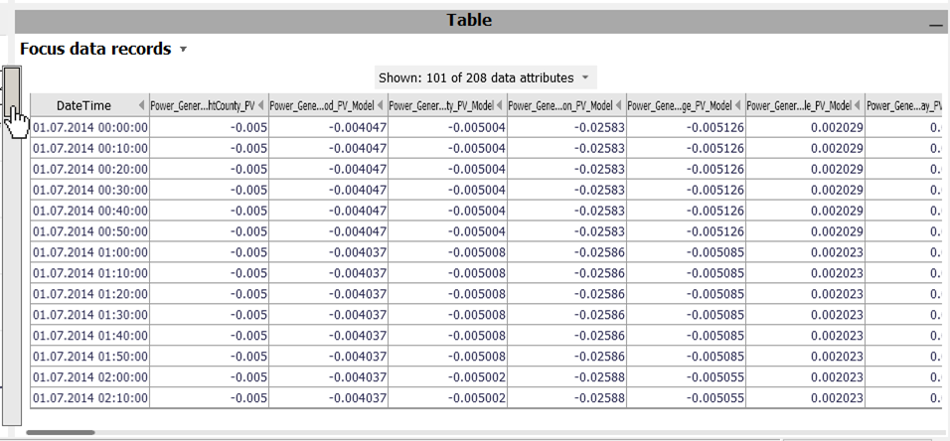Minimize the Table panel
950x441 pixels.
click(x=935, y=23)
